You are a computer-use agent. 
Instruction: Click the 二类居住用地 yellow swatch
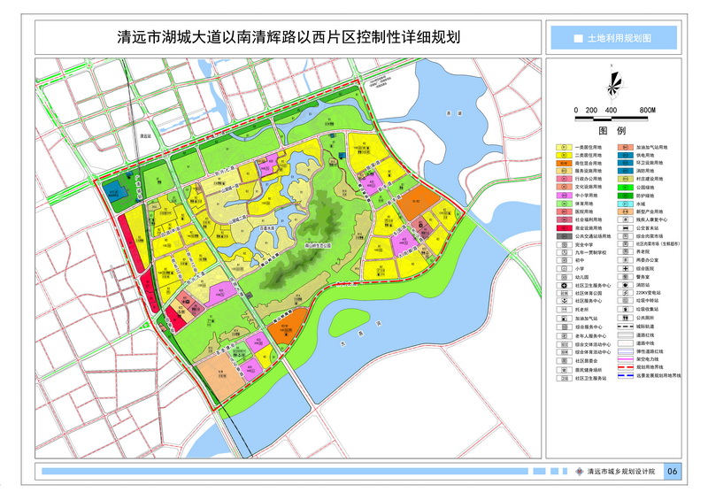562,155
